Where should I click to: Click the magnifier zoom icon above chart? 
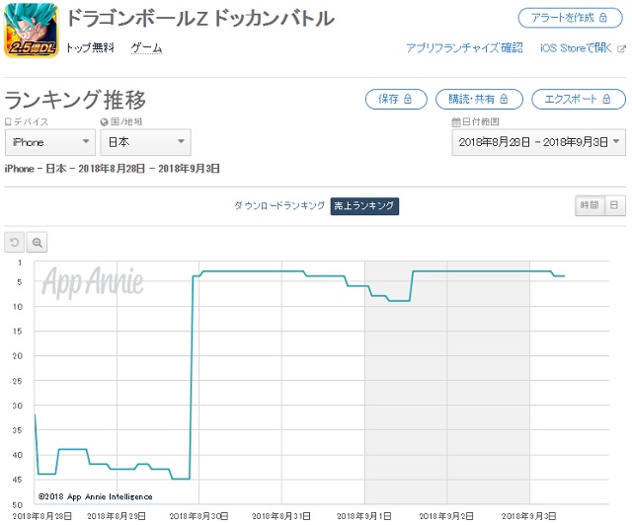coord(37,243)
